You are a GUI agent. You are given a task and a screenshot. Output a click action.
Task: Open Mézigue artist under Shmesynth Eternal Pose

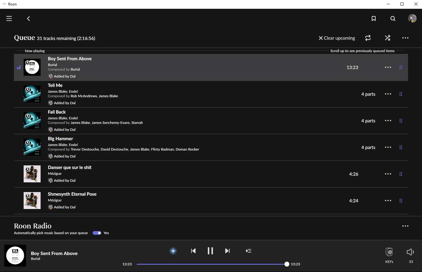55,200
